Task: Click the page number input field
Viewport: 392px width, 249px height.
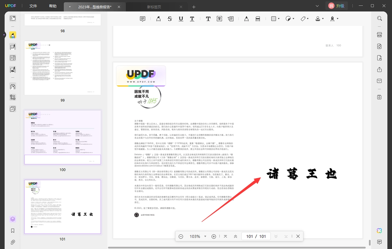Action: 250,236
